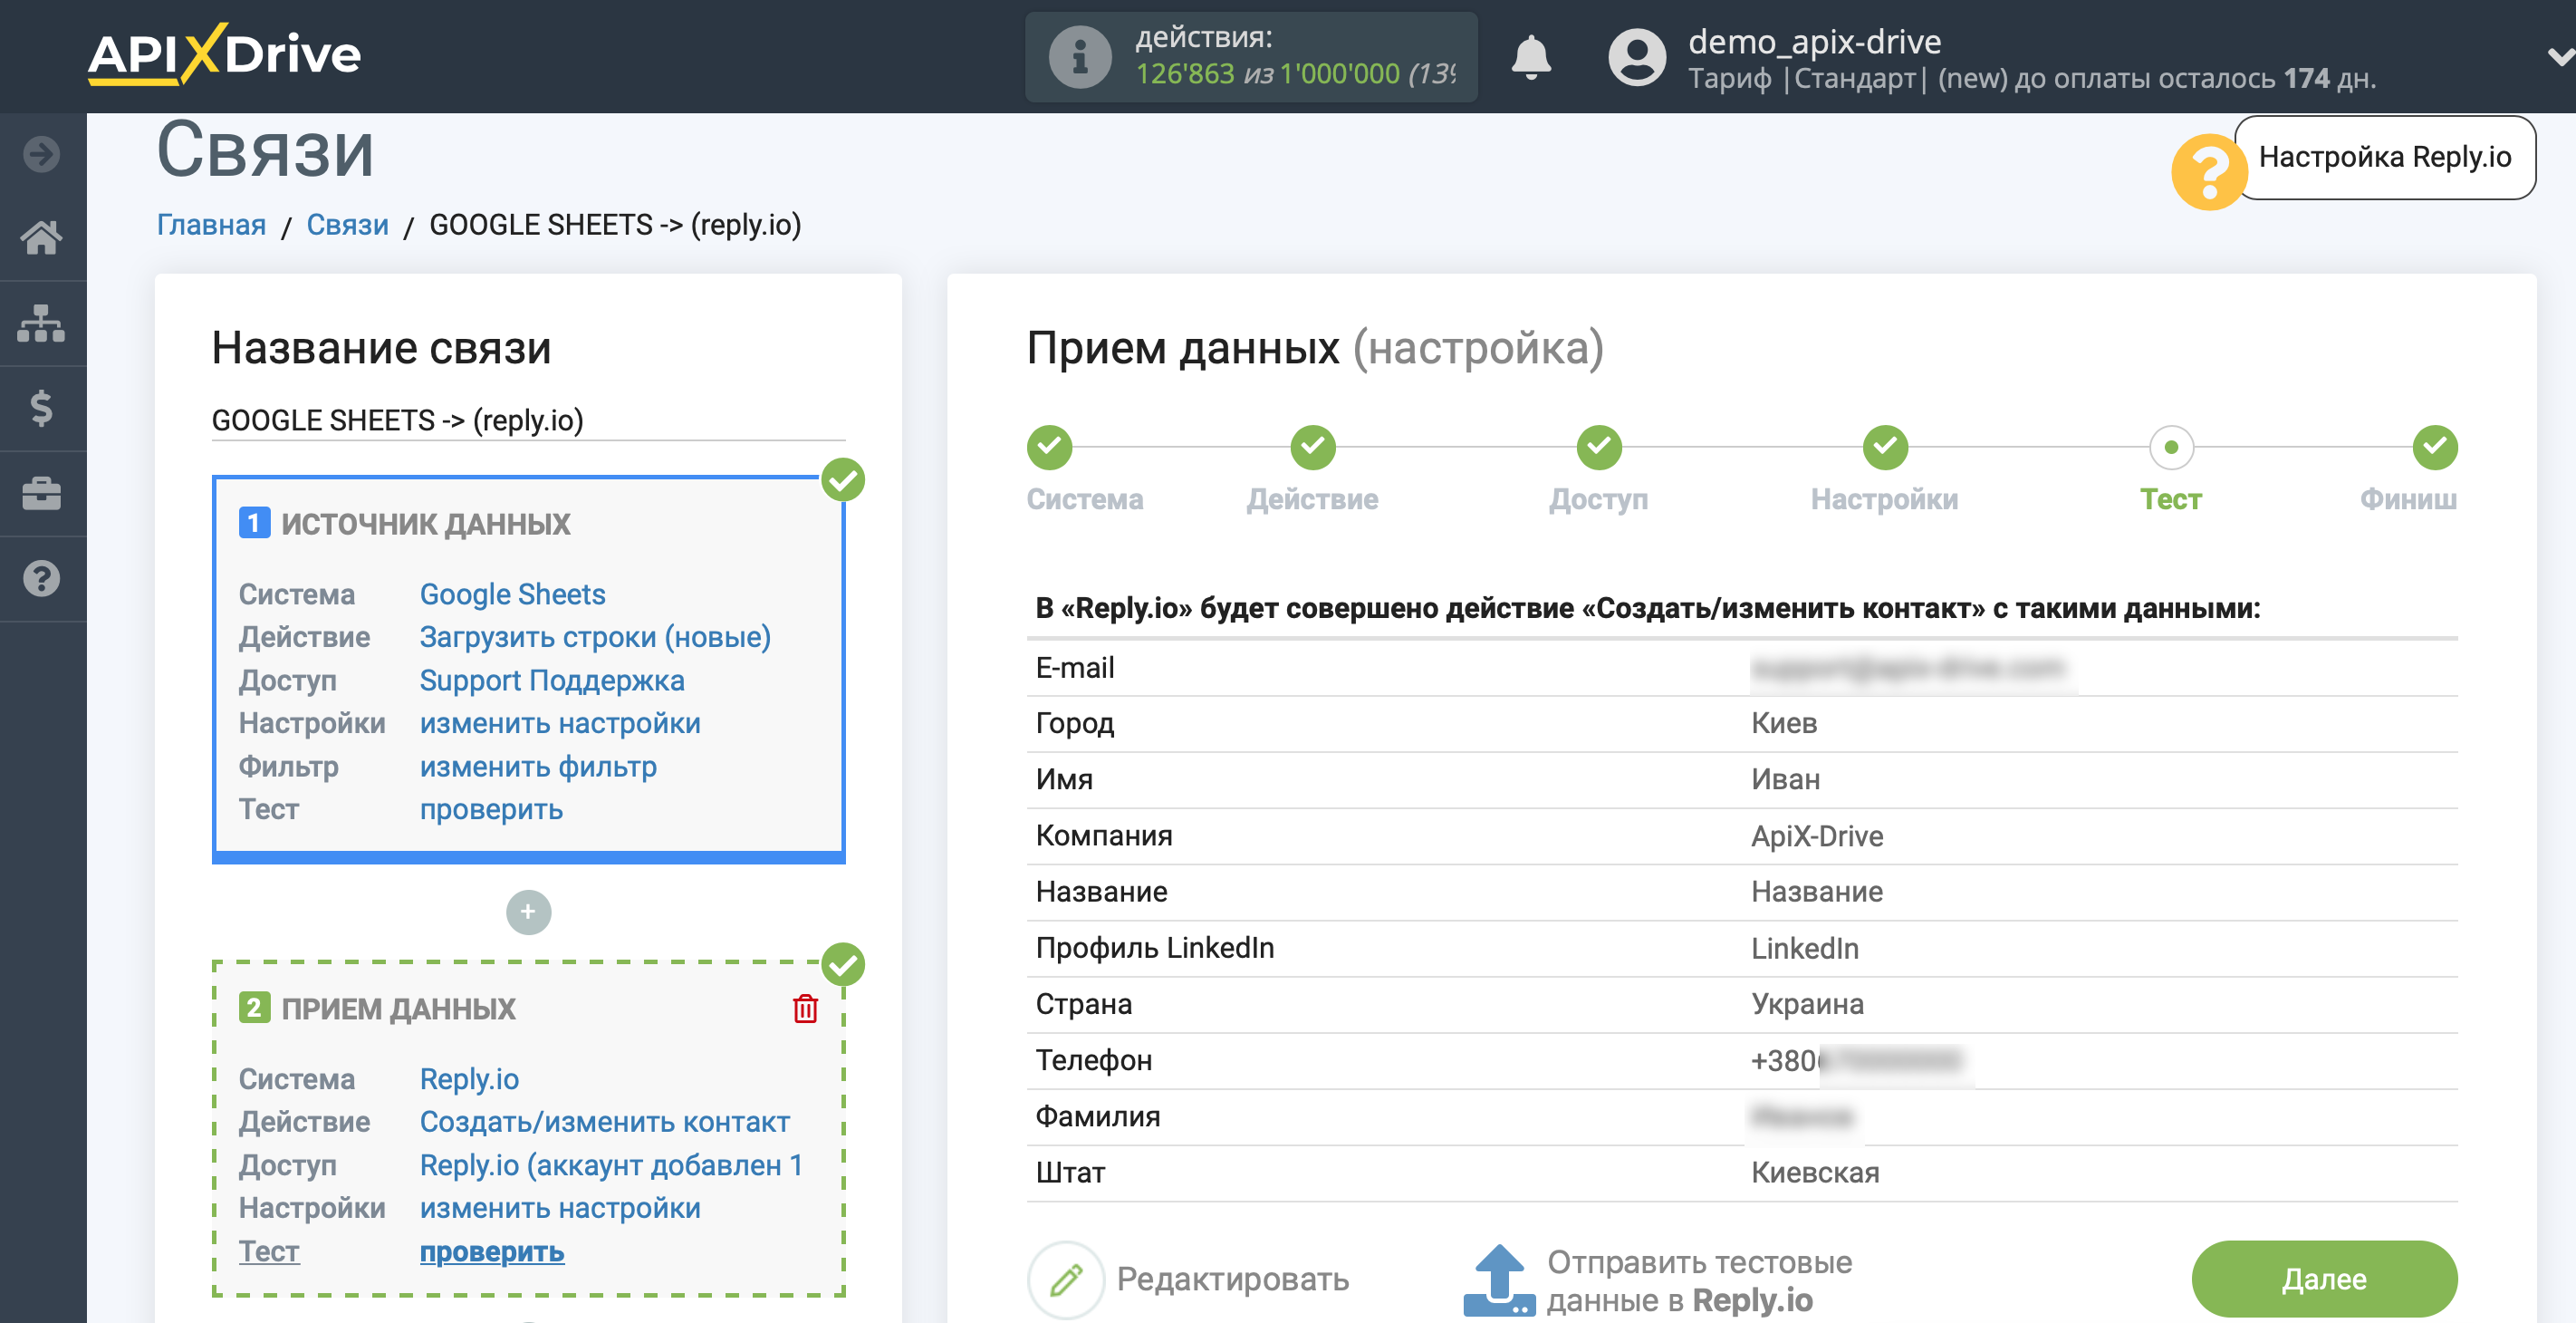Click Отправить тестовые данные в Reply.io
The width and height of the screenshot is (2576, 1323).
[x=1699, y=1281]
